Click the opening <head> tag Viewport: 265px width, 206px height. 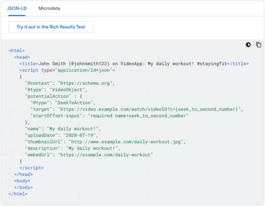click(22, 57)
